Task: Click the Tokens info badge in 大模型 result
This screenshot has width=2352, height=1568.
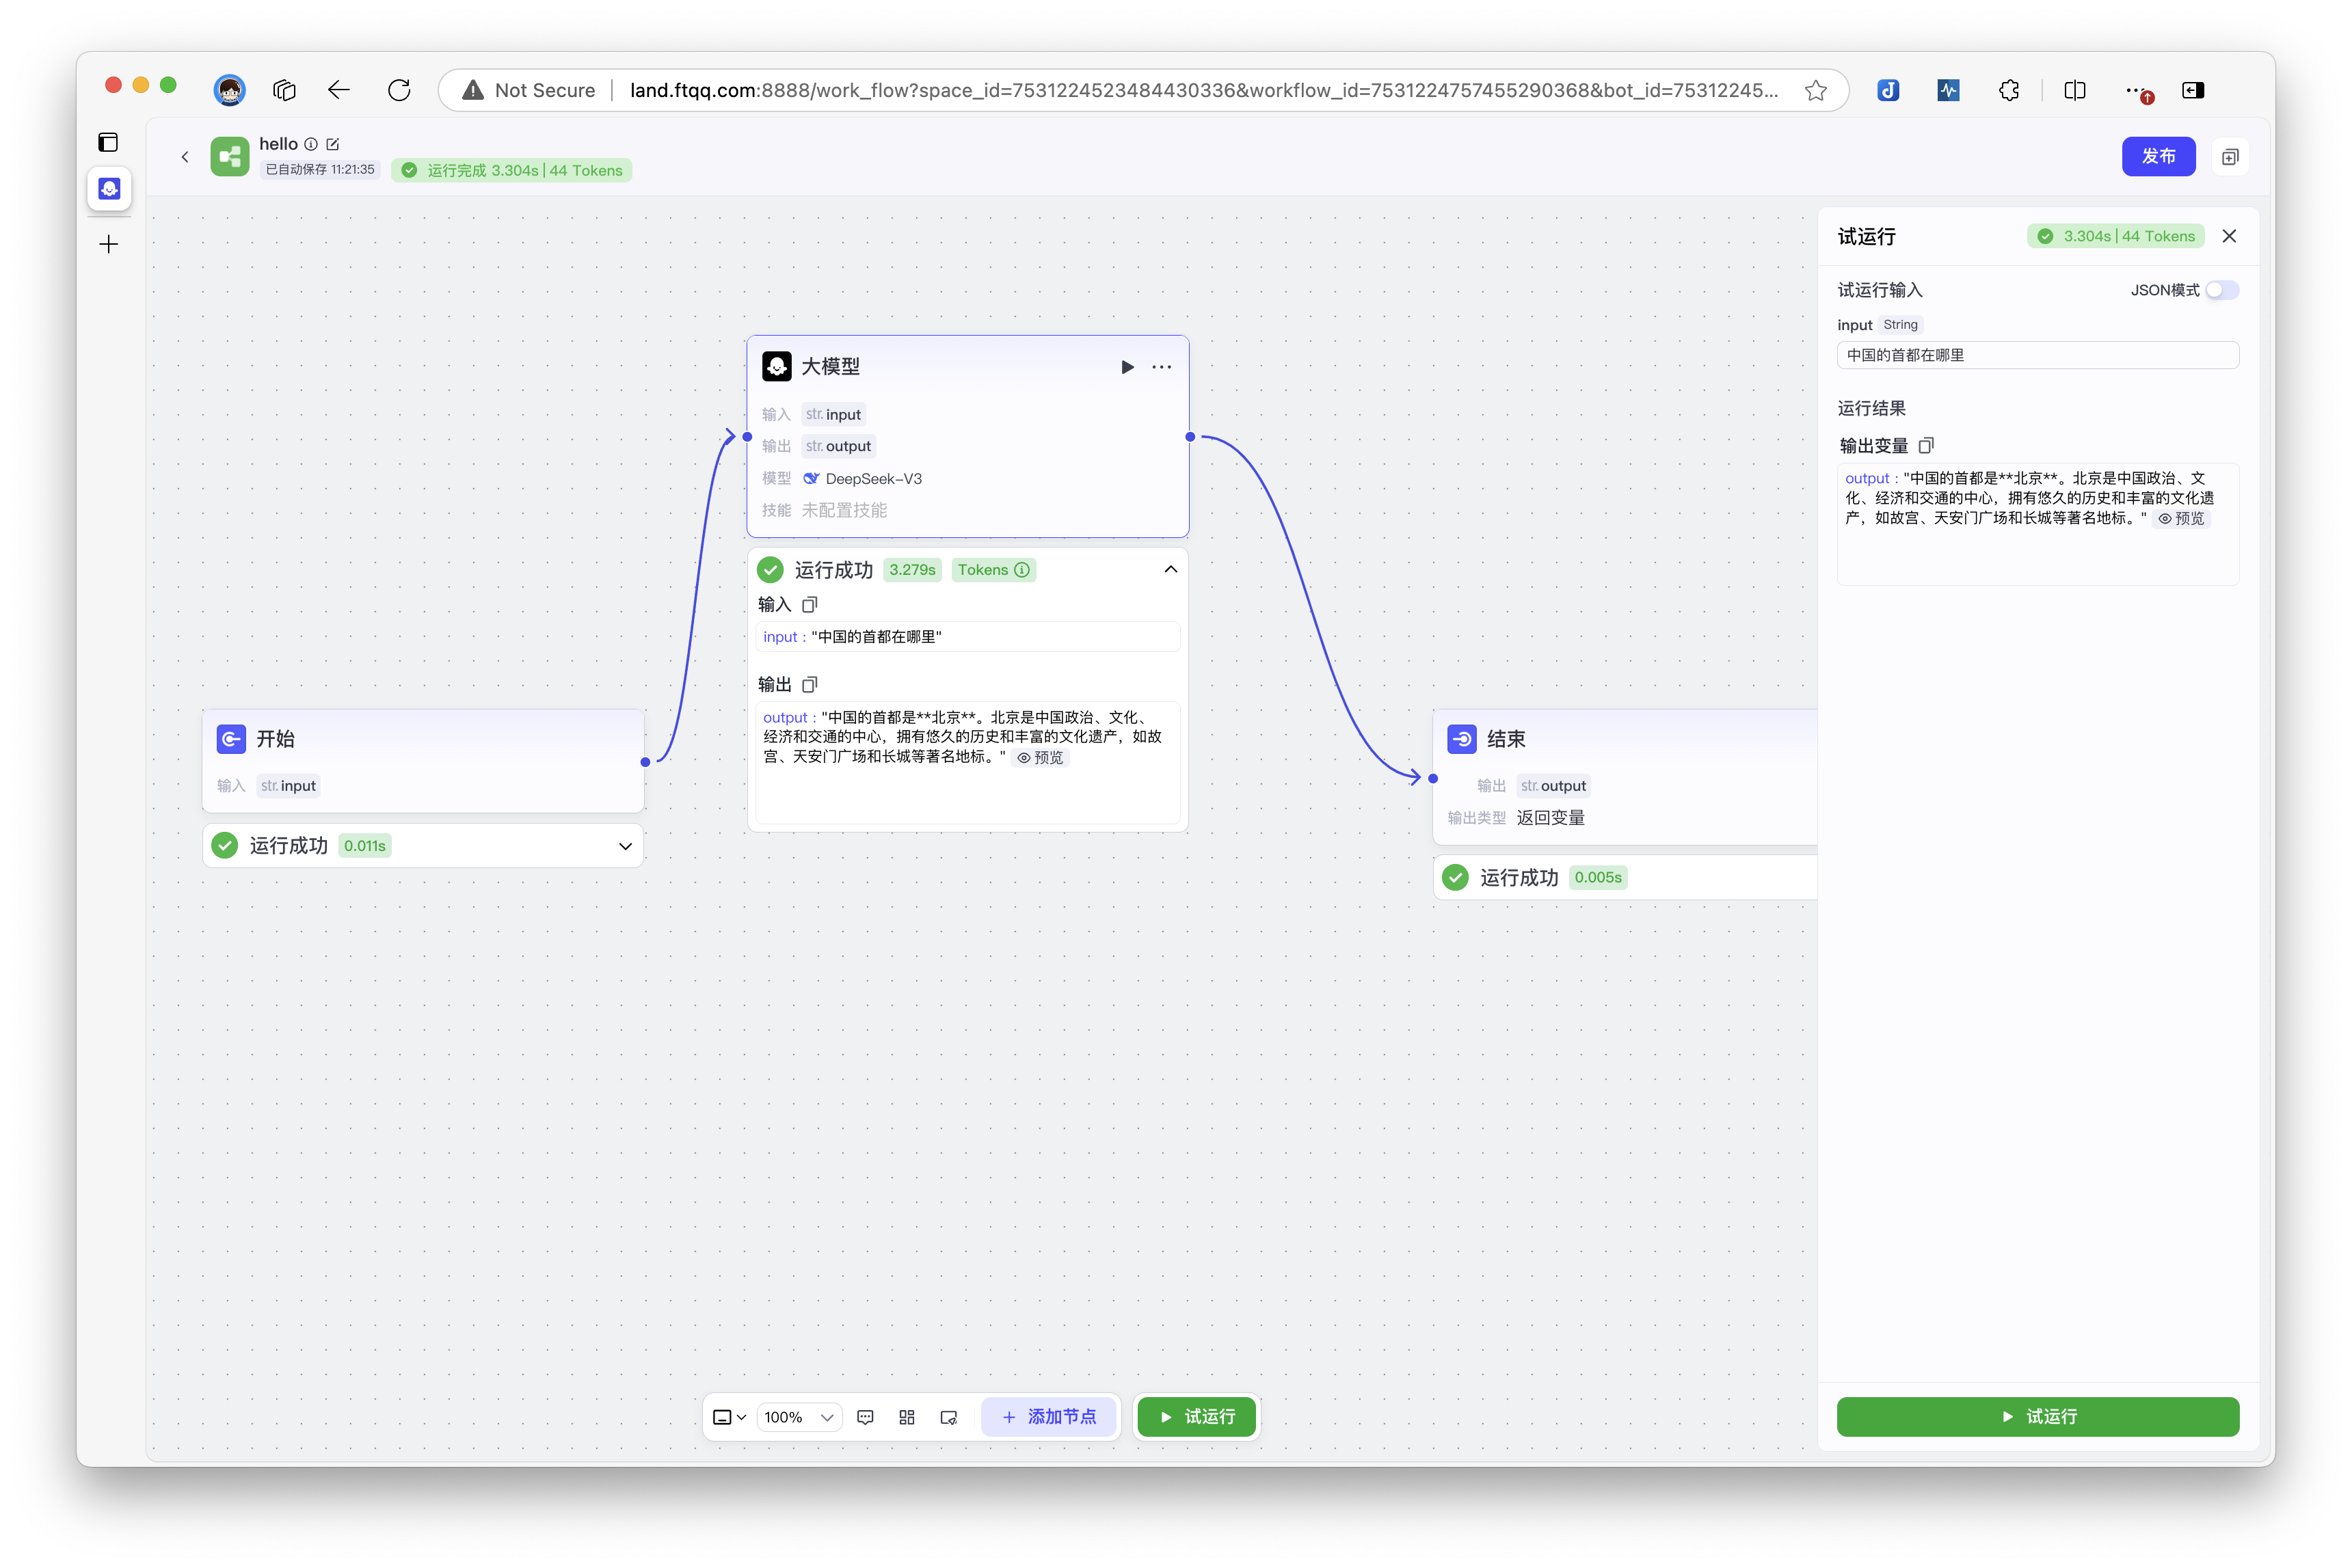Action: (993, 570)
